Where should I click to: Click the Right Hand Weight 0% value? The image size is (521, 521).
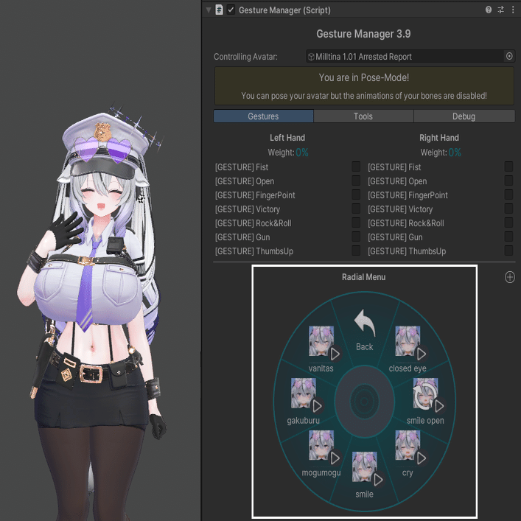[455, 153]
